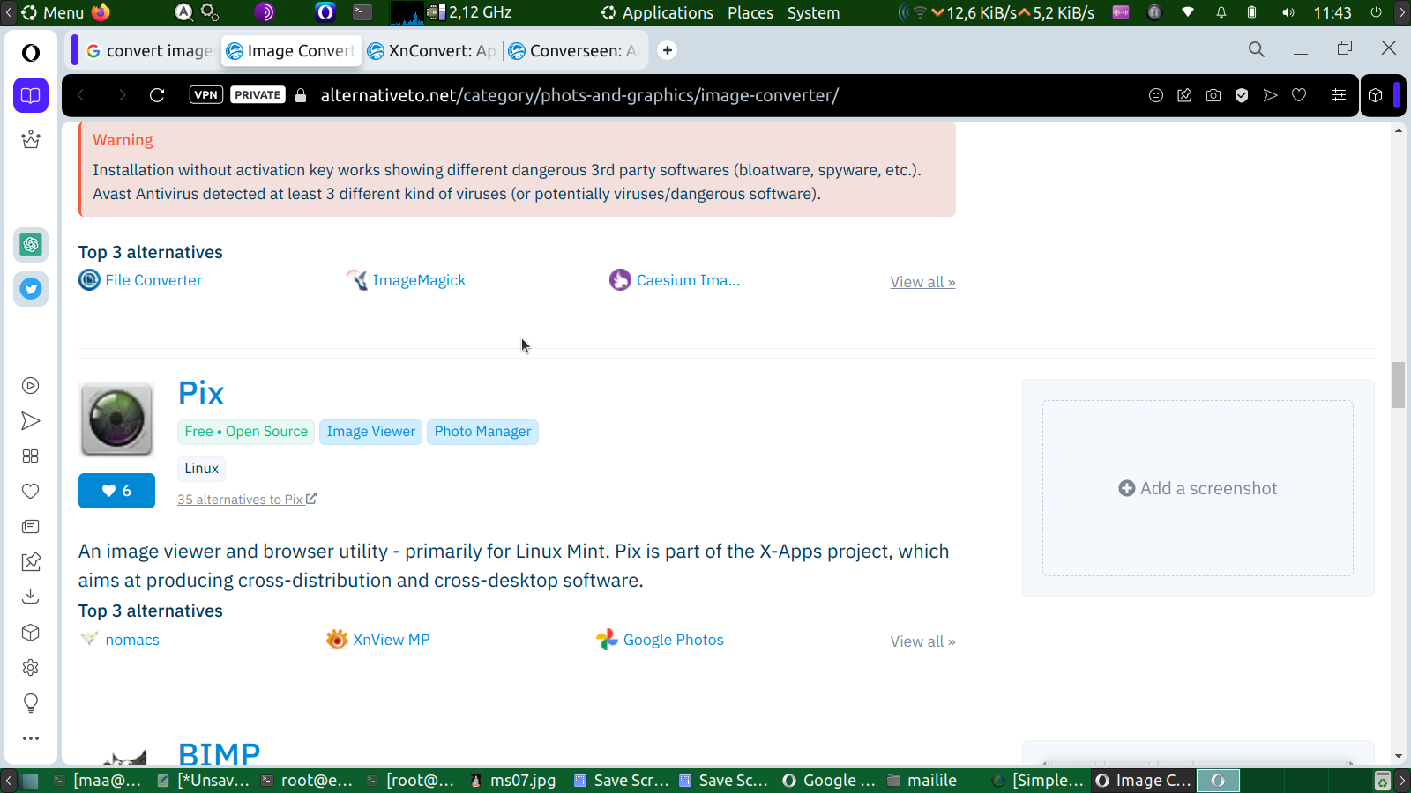Image resolution: width=1411 pixels, height=793 pixels.
Task: Switch to the Converseen tab
Action: coord(573,51)
